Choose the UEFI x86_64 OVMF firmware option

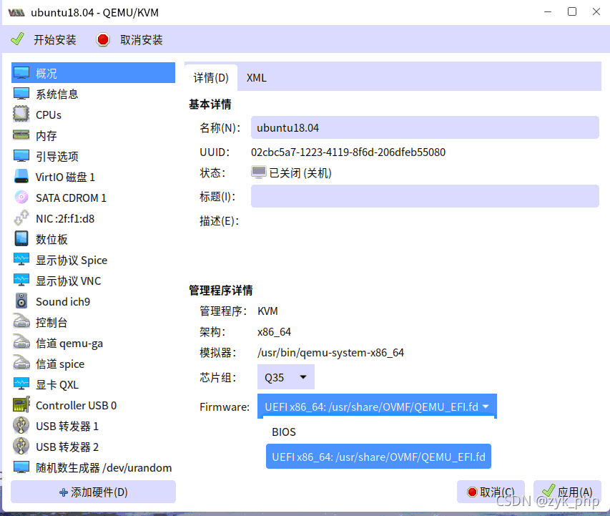tap(378, 456)
